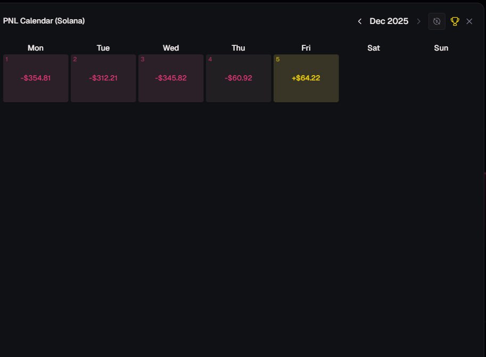The image size is (486, 357).
Task: Click the PNL Calendar (Solana) title
Action: click(x=44, y=21)
